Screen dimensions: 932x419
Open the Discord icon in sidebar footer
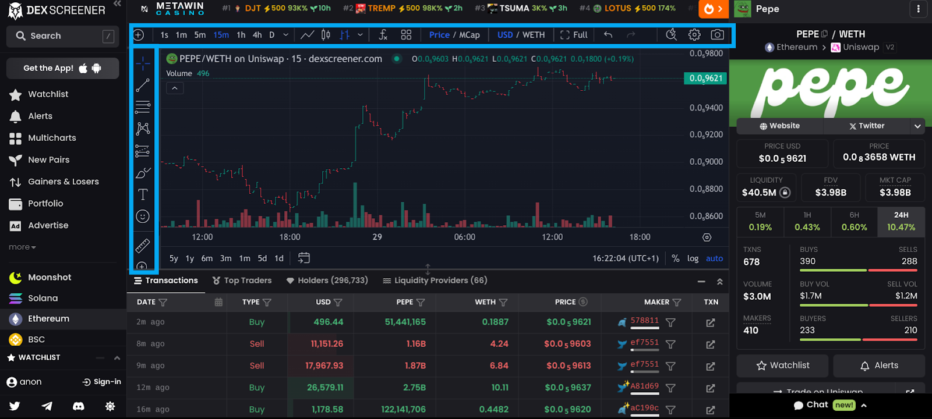click(78, 406)
